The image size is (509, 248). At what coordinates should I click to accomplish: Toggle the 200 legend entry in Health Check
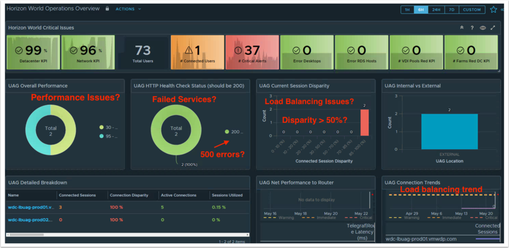(233, 131)
